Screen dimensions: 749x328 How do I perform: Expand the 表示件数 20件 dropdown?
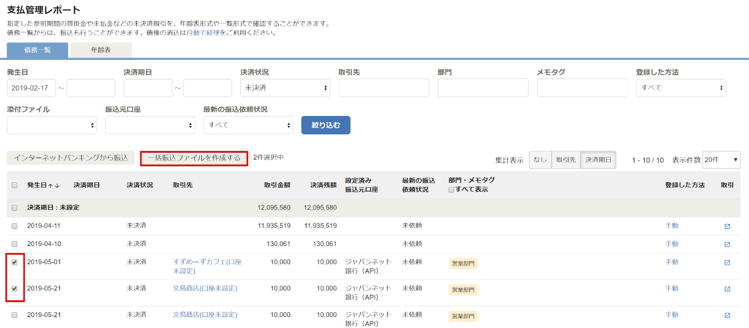(721, 160)
